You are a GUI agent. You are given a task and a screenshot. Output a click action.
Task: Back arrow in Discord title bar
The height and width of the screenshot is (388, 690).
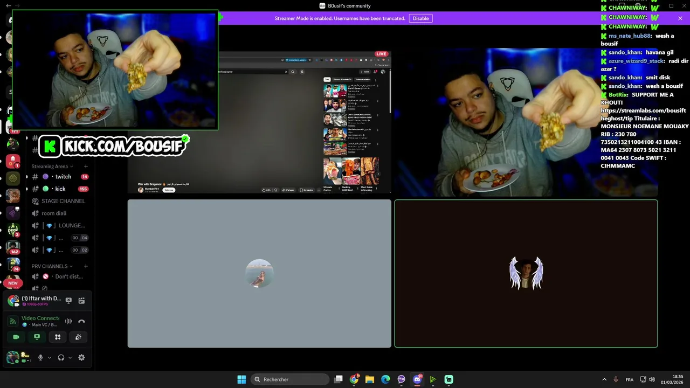point(8,5)
